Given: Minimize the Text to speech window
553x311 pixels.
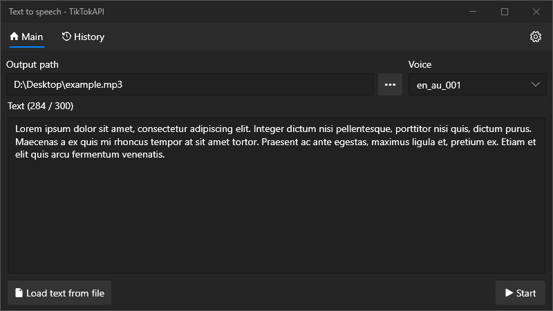Looking at the screenshot, I should (x=473, y=12).
